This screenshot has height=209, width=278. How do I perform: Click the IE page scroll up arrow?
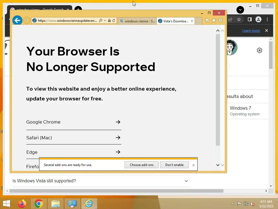[x=218, y=31]
